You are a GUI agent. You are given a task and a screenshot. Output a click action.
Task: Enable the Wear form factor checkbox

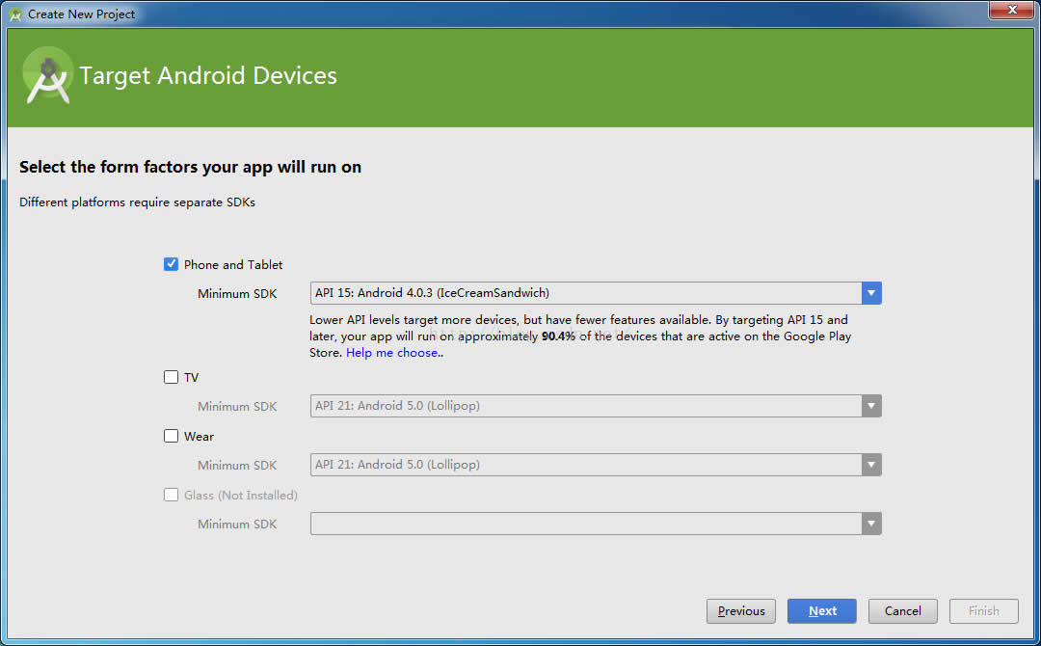(171, 436)
